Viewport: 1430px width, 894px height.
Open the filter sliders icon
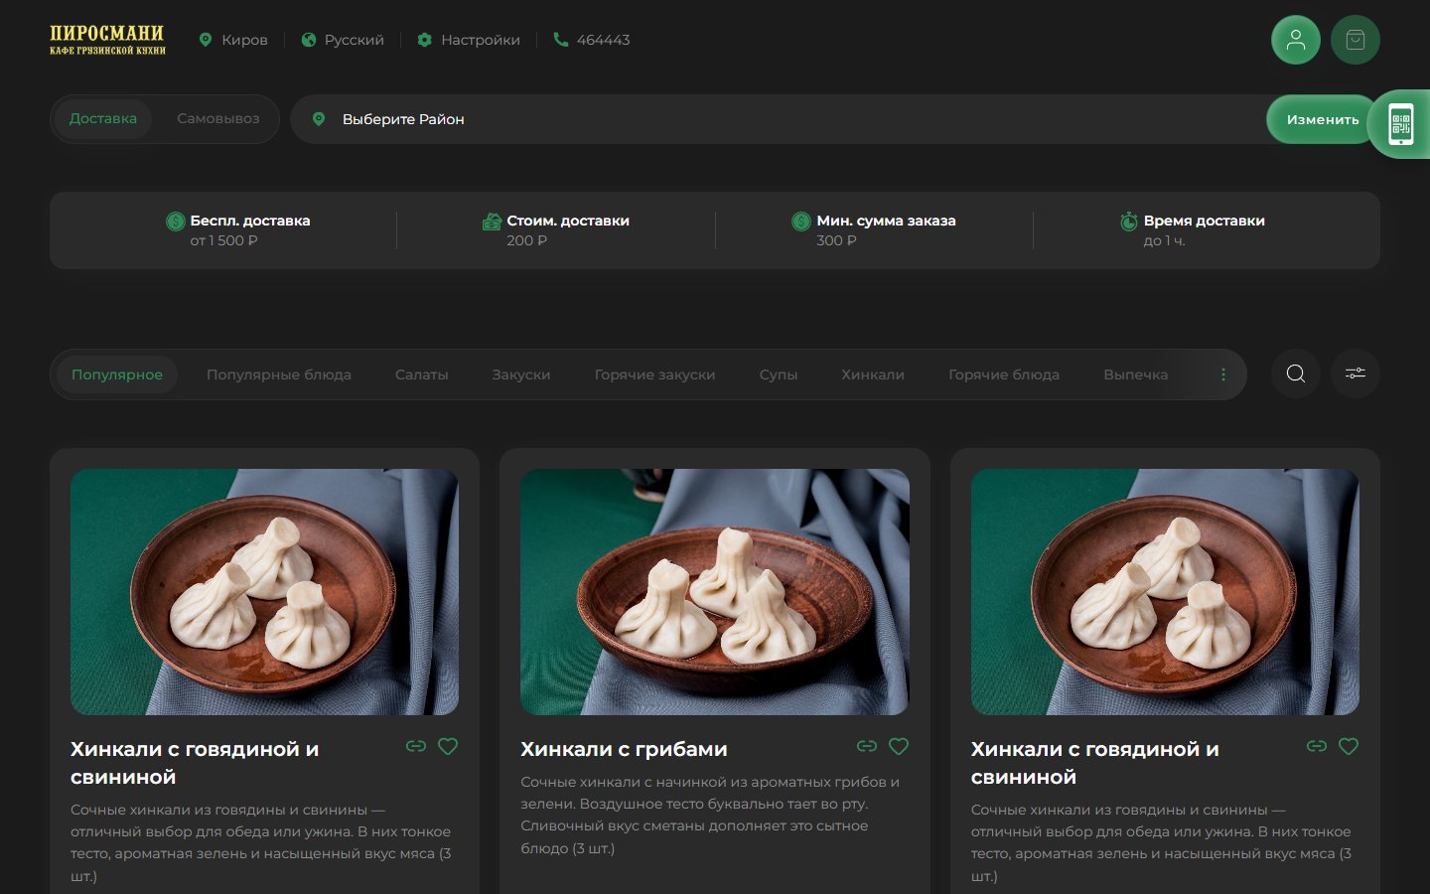click(1356, 373)
